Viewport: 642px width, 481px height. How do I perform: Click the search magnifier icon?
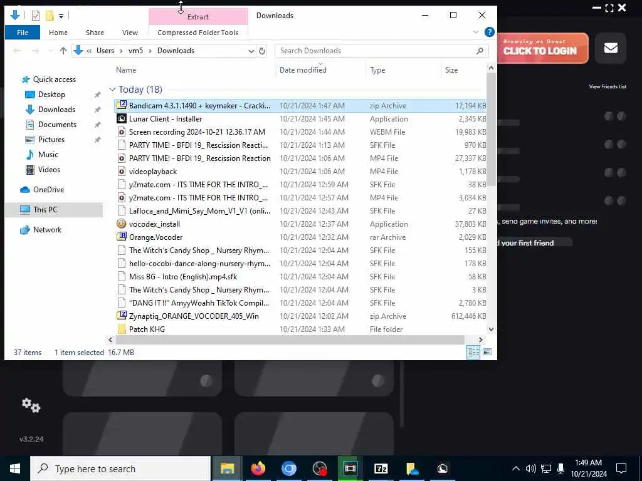[480, 51]
